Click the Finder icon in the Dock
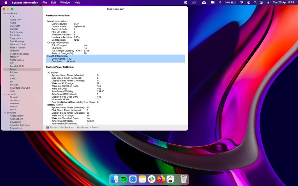Image resolution: width=298 pixels, height=186 pixels. tap(114, 179)
